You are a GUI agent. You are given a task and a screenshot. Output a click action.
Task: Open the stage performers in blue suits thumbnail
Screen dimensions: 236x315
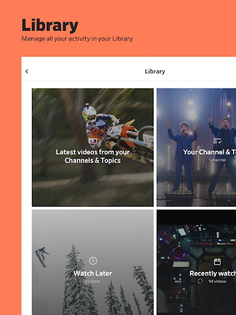coord(196,147)
